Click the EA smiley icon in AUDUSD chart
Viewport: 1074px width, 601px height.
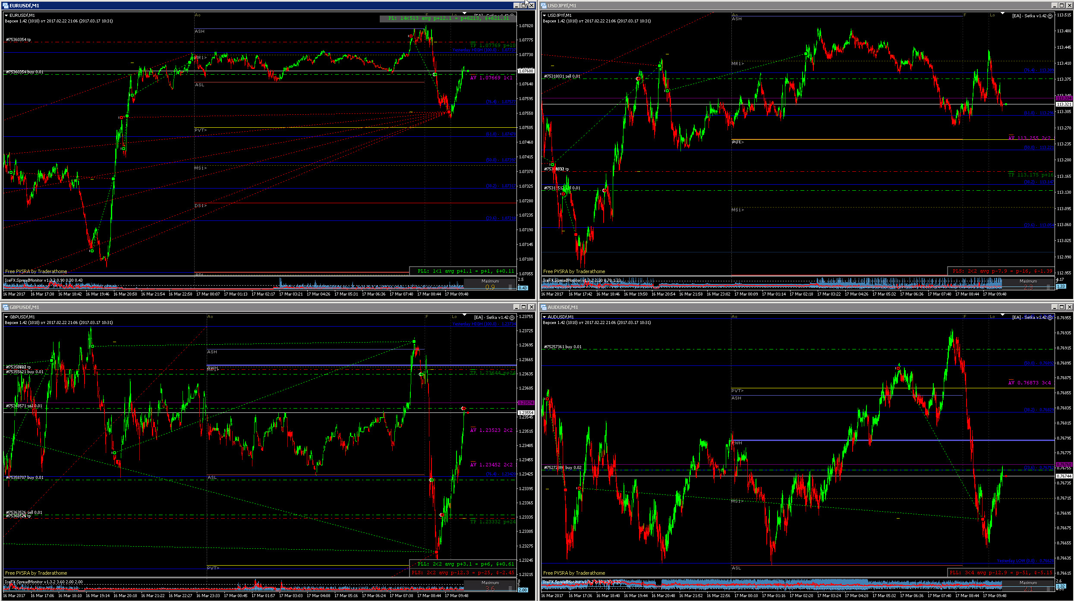1050,318
